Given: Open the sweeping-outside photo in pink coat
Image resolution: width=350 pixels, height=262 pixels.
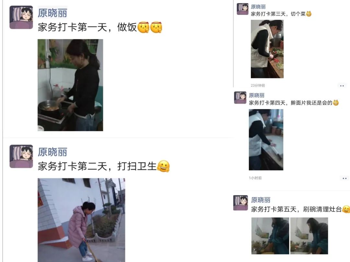Looking at the screenshot, I should click(x=81, y=220).
